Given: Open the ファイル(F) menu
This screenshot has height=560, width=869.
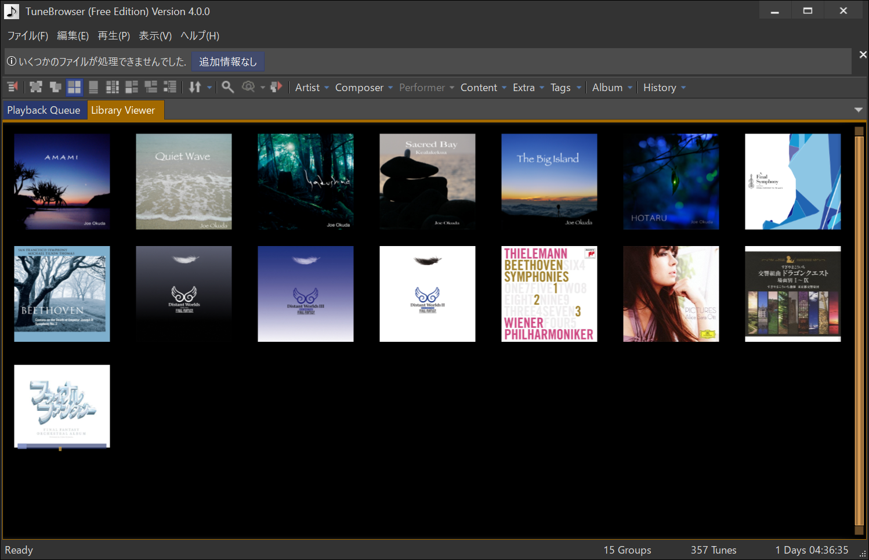Looking at the screenshot, I should tap(28, 36).
